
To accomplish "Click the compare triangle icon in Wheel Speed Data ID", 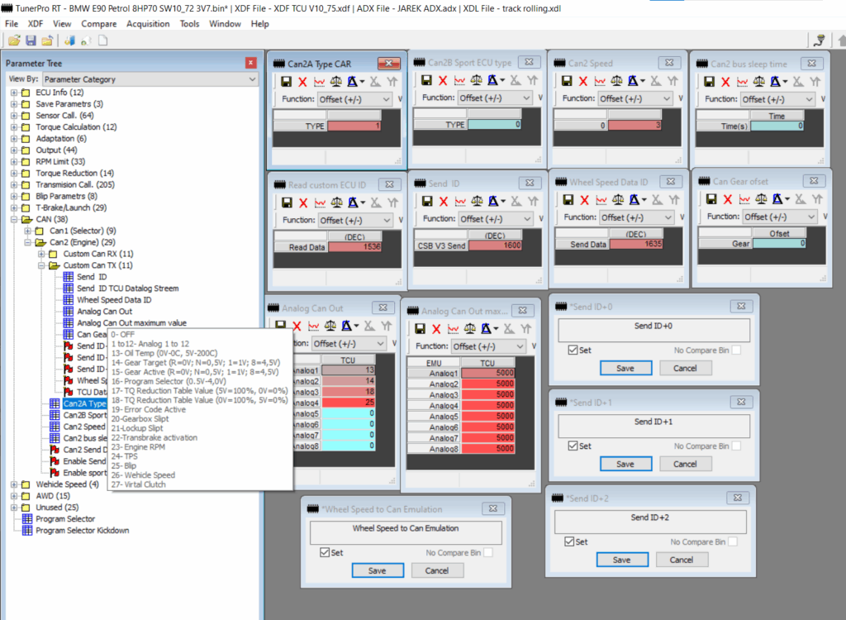I will pos(634,200).
